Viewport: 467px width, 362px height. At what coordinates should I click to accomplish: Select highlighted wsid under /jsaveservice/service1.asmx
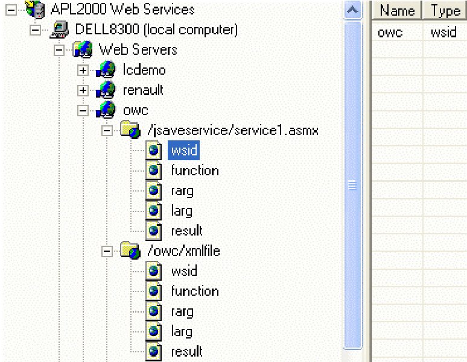tap(184, 151)
